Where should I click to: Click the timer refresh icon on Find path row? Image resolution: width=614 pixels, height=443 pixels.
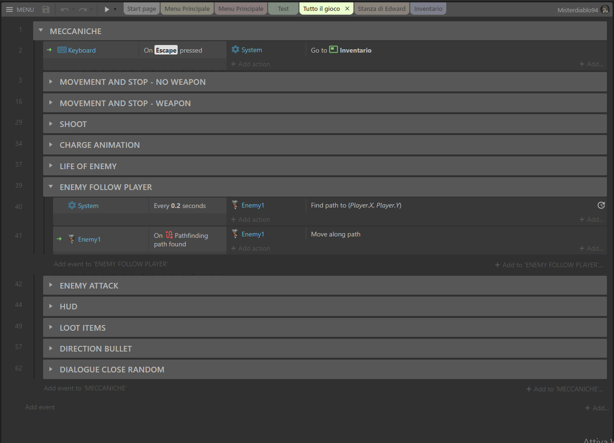point(601,205)
